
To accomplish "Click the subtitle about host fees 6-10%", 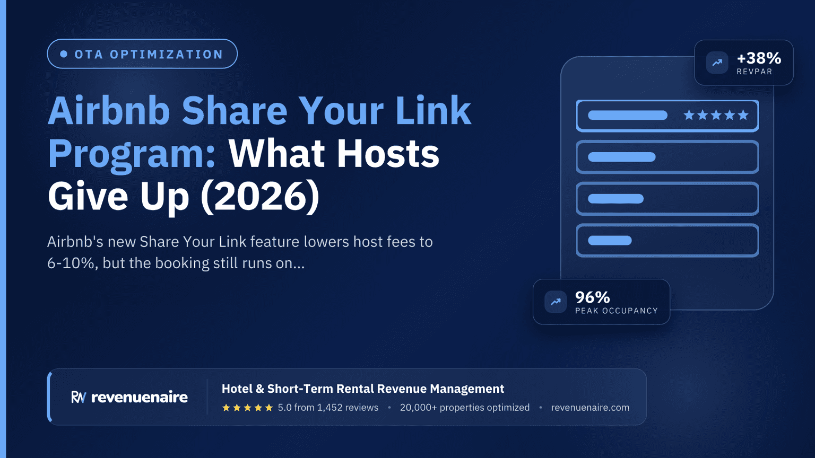I will point(240,252).
